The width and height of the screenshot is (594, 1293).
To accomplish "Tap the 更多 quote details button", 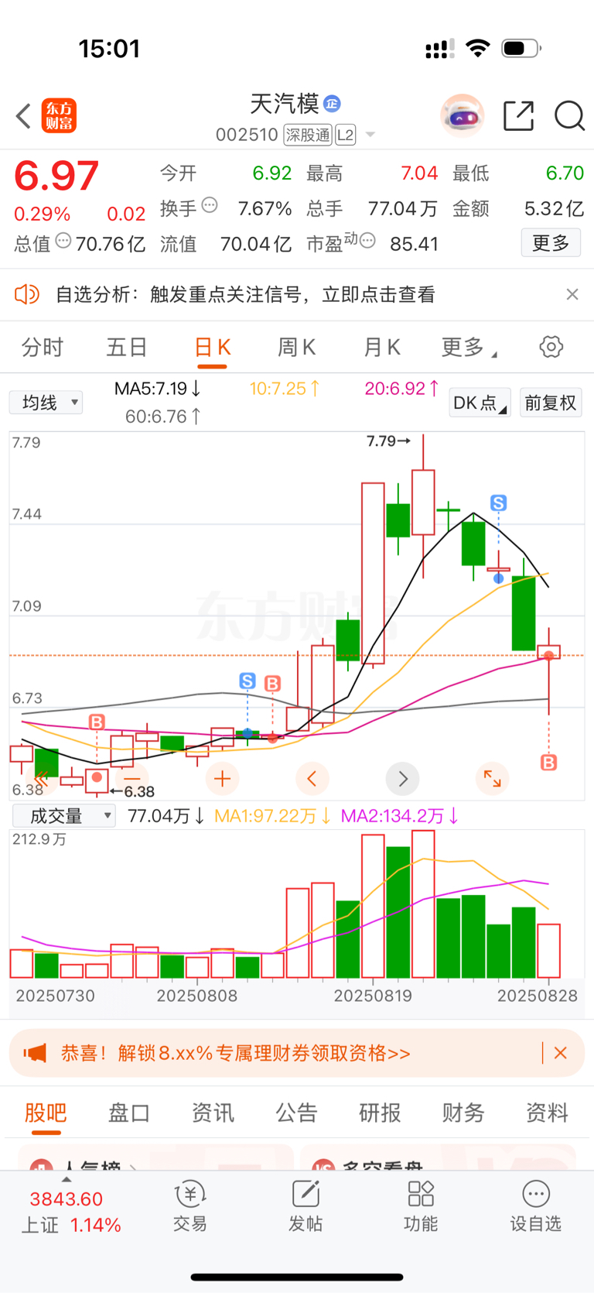I will point(551,243).
